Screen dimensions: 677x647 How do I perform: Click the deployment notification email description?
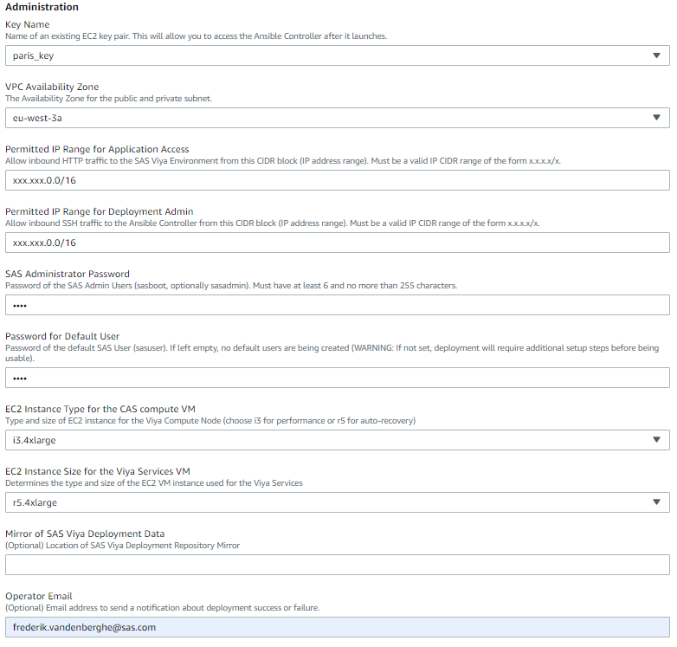click(x=163, y=608)
